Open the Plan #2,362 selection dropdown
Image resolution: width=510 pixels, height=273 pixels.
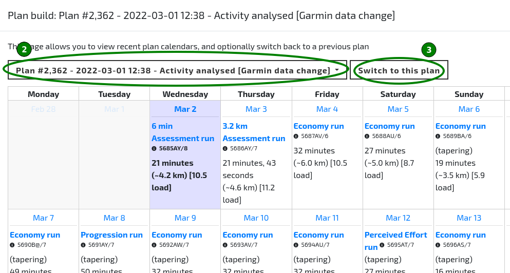[177, 70]
